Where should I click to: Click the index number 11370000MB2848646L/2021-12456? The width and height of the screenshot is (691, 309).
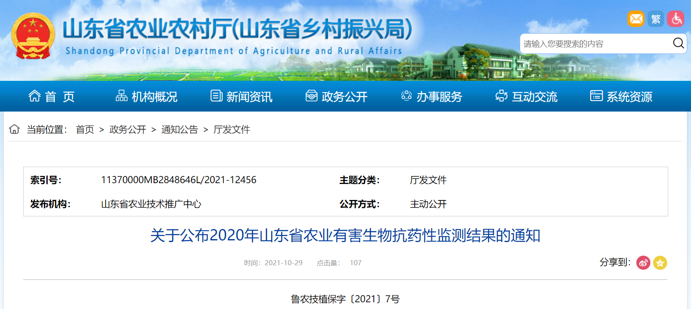tap(178, 180)
